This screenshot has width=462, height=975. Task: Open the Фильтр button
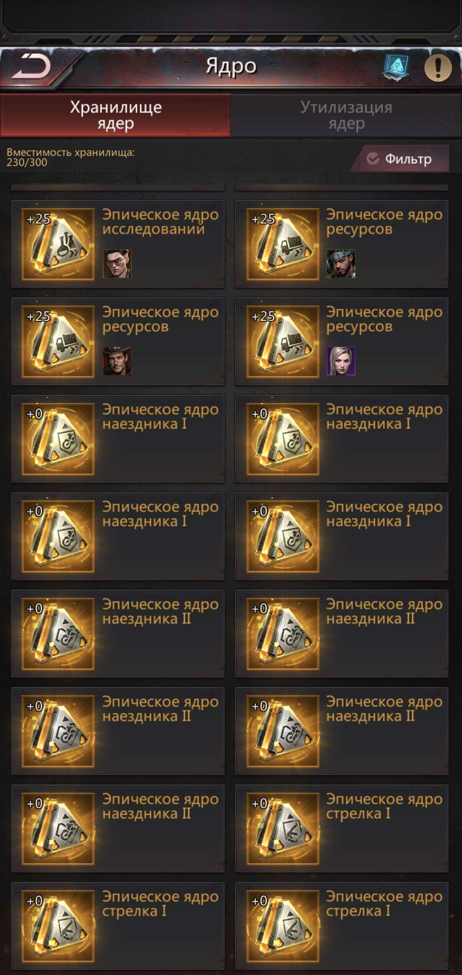[x=400, y=159]
